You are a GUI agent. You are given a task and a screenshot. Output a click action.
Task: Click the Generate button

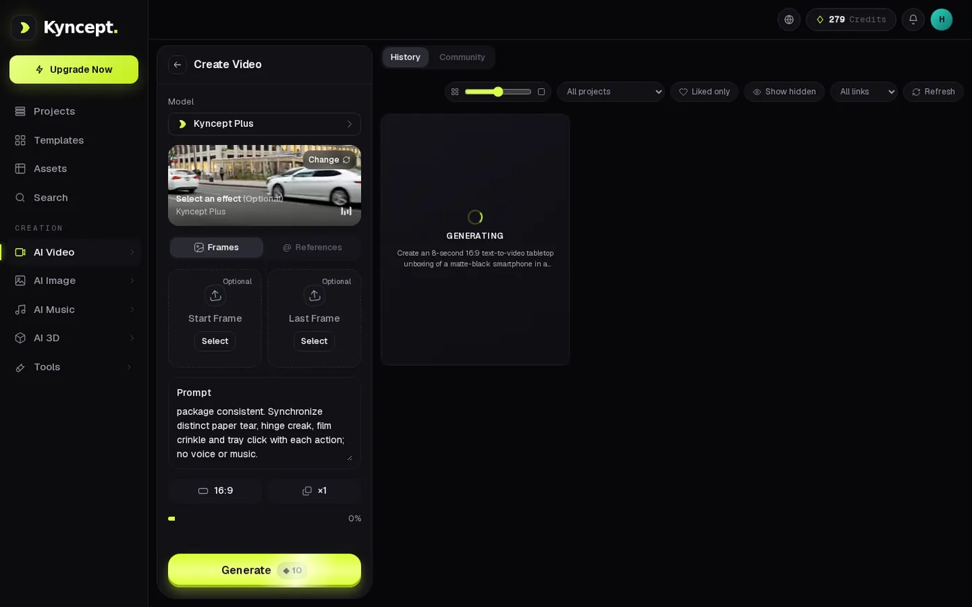pos(265,570)
